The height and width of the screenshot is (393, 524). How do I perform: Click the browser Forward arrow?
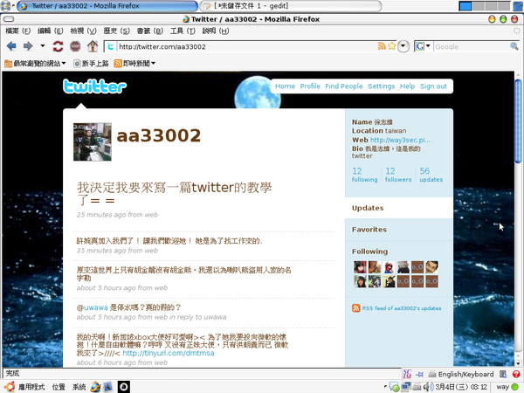28,45
